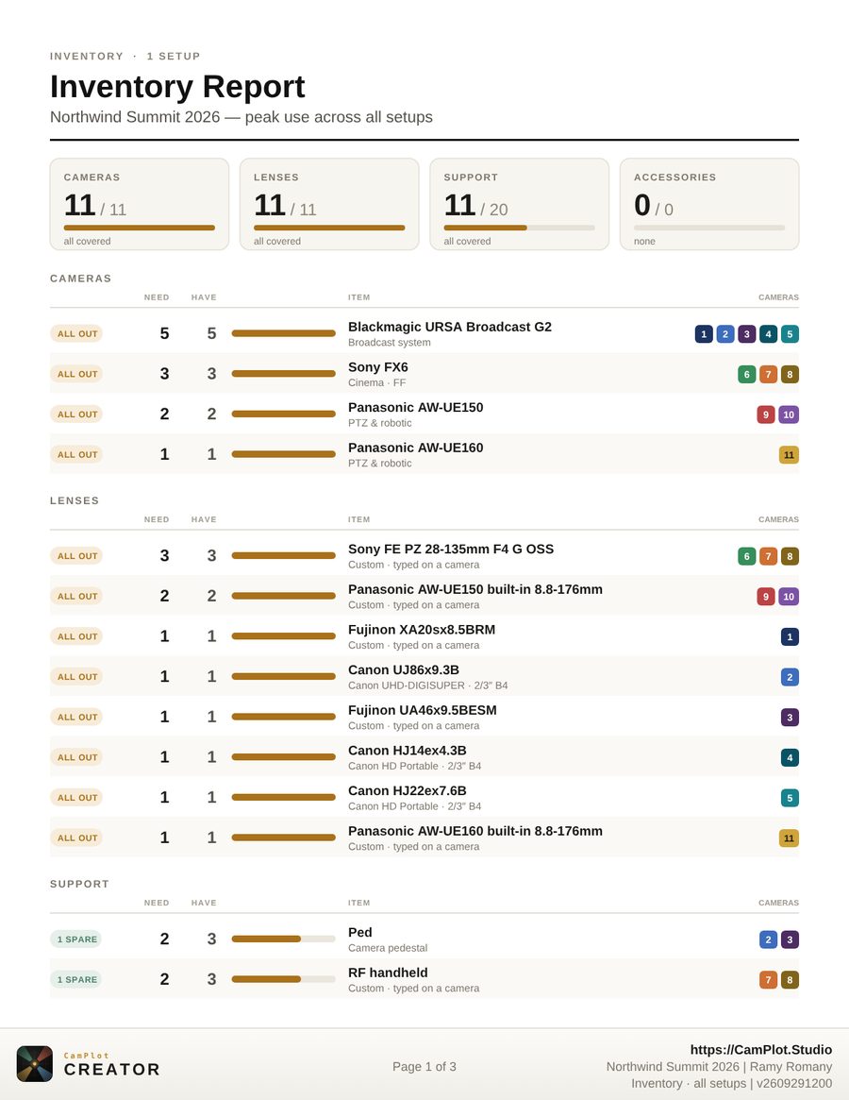Click 'Fujinon XA20sx8.5BRM' item name

(x=422, y=630)
